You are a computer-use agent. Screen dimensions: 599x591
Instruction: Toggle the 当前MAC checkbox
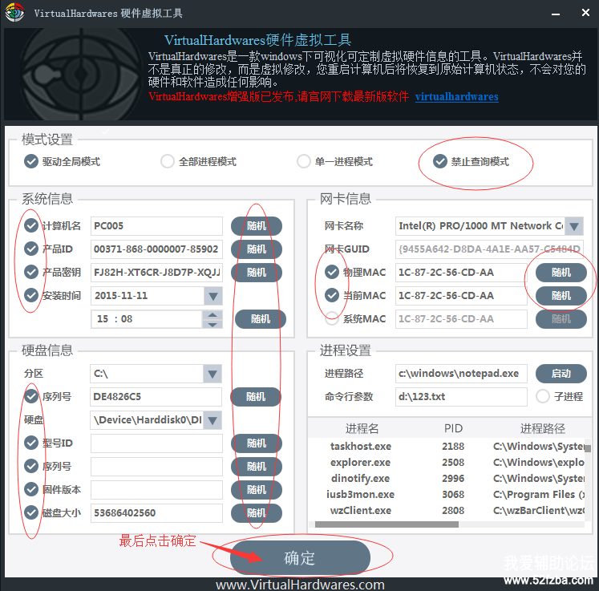[332, 295]
